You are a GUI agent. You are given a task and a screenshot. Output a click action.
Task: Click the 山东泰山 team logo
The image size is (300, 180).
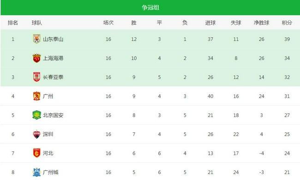point(36,39)
